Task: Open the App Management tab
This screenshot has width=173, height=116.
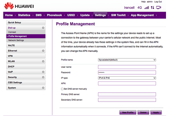Action: 142,15
